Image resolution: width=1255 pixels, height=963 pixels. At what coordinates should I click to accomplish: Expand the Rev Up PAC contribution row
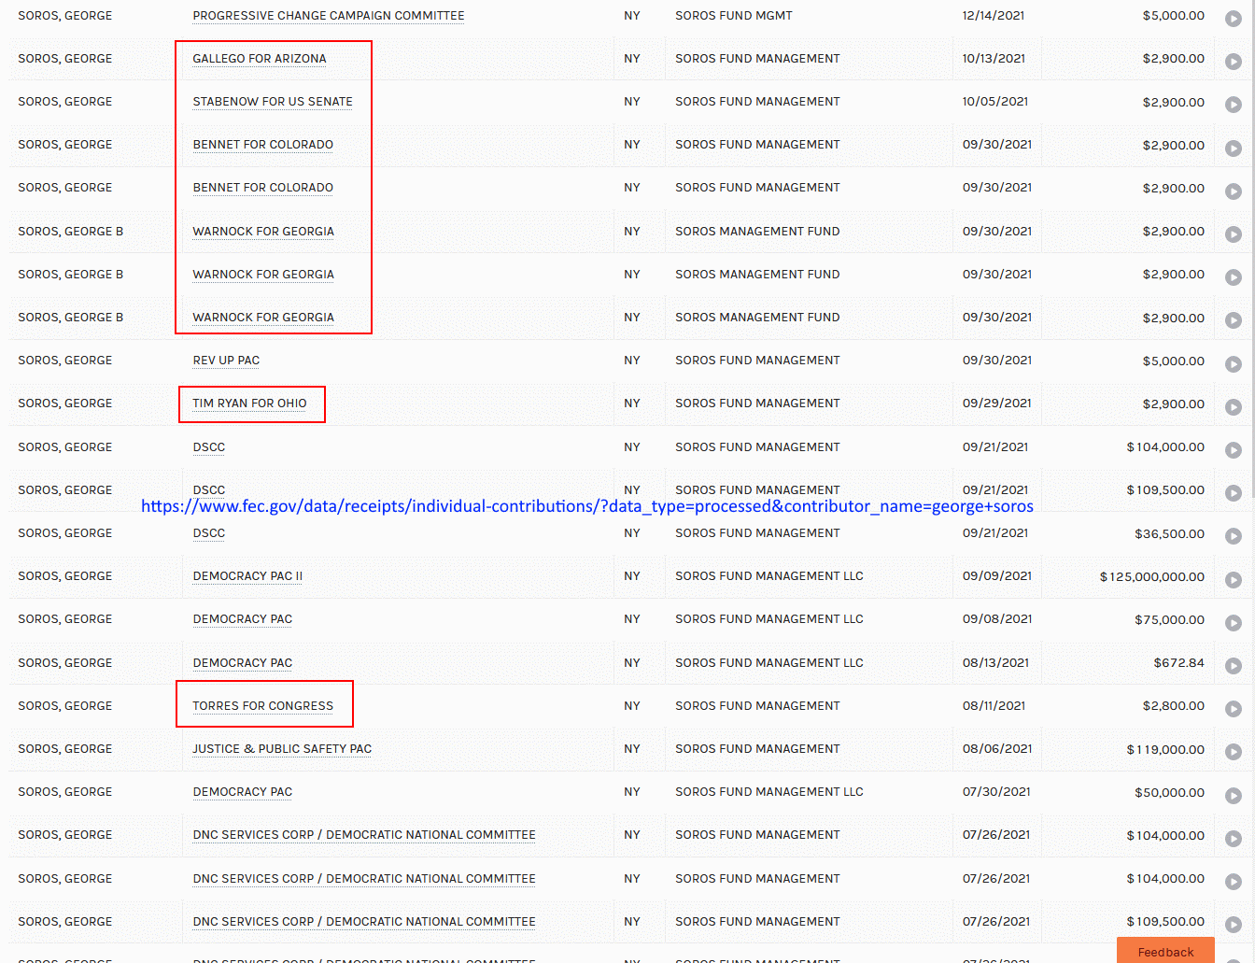pyautogui.click(x=1234, y=363)
